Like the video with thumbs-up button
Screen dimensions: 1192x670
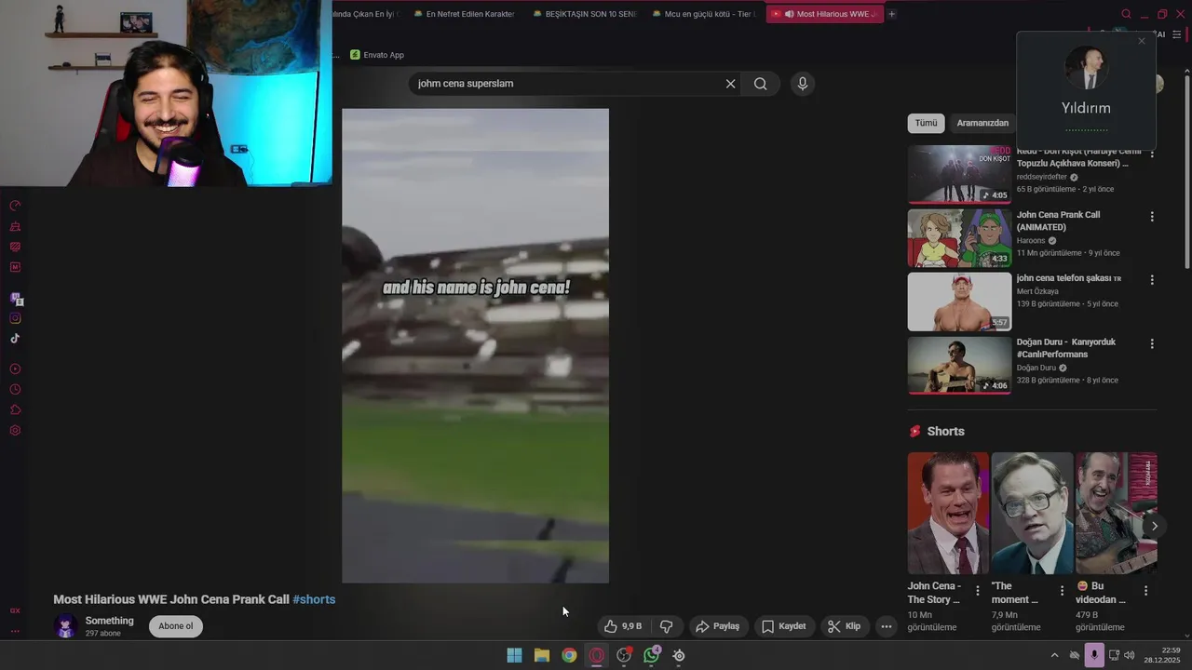(x=623, y=626)
